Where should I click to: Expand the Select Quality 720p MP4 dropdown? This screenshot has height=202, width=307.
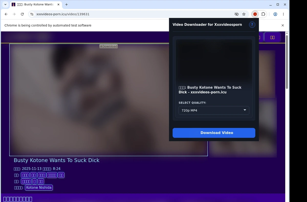click(214, 110)
